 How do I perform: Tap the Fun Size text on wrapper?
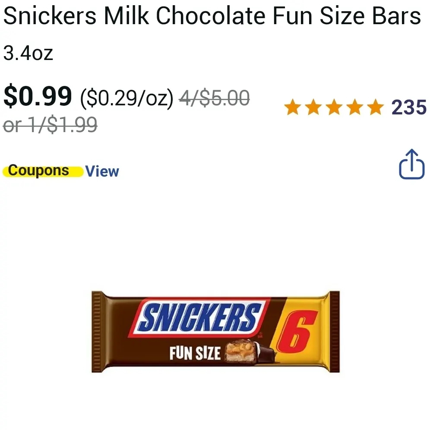coord(195,353)
